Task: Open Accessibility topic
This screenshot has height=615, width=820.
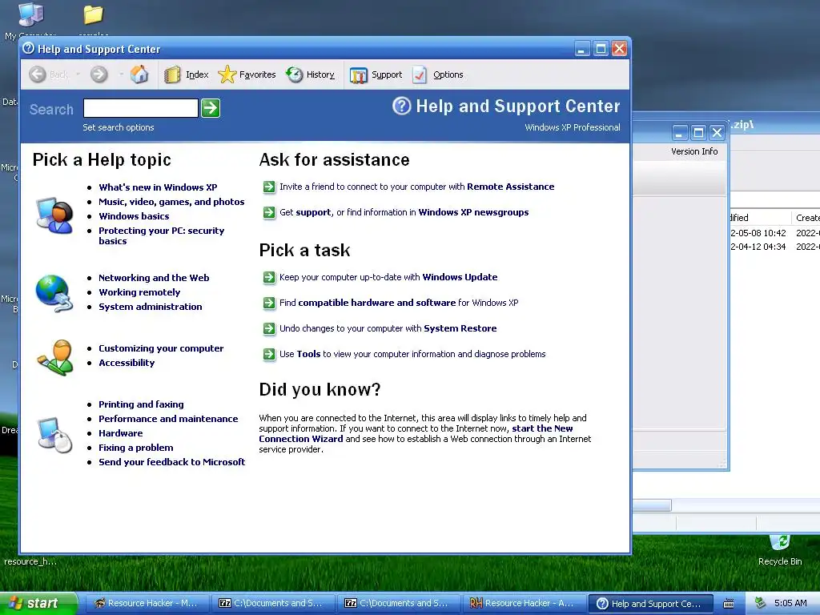Action: coord(127,363)
